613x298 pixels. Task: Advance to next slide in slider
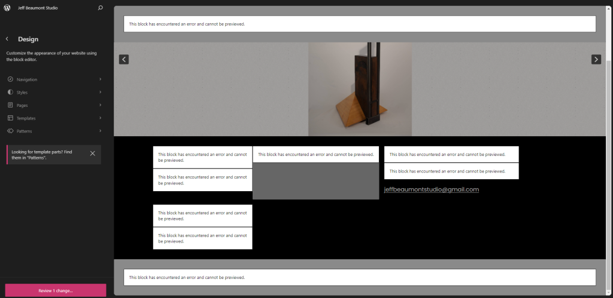(x=596, y=59)
